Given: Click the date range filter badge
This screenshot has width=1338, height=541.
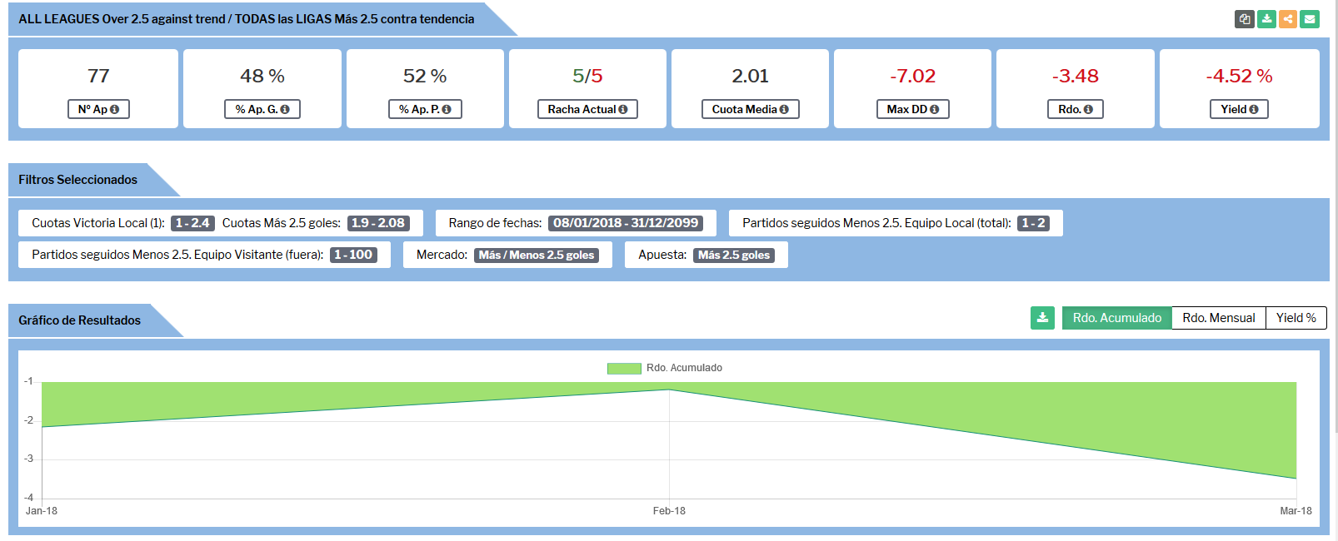Looking at the screenshot, I should [x=626, y=223].
